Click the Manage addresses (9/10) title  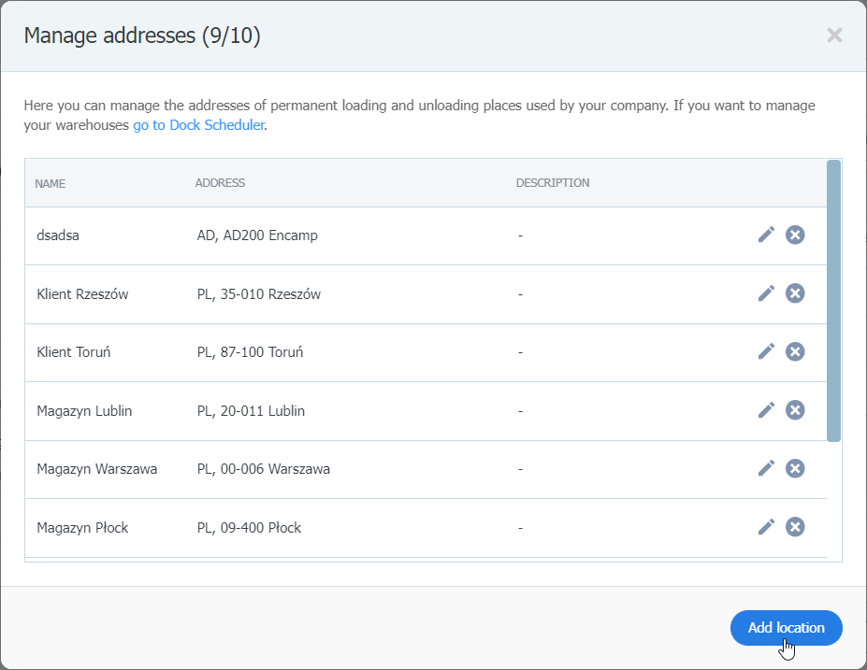142,36
